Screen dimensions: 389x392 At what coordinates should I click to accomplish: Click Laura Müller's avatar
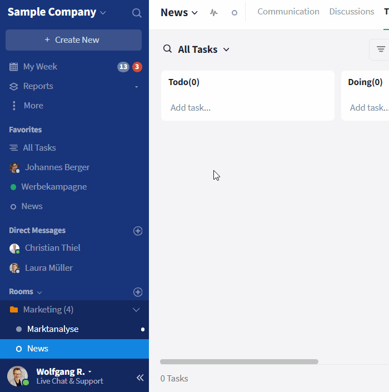point(14,268)
